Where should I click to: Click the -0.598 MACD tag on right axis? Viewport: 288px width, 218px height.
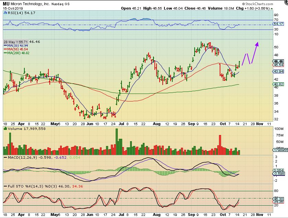279,174
